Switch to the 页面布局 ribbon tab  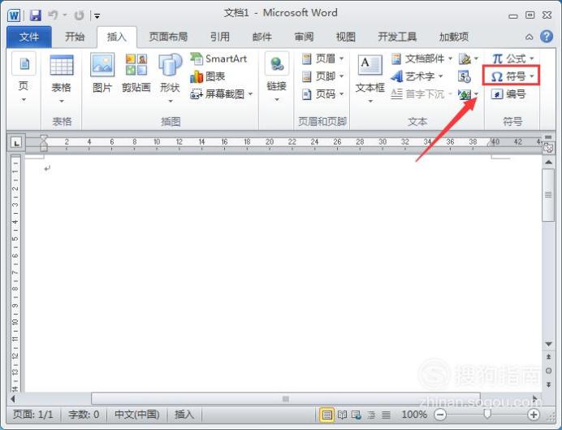point(168,37)
